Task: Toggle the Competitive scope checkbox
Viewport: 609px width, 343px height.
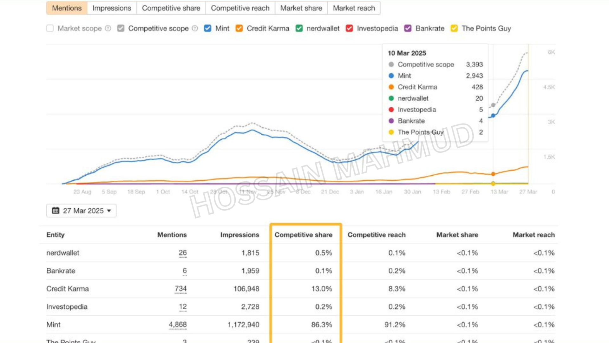Action: 121,28
